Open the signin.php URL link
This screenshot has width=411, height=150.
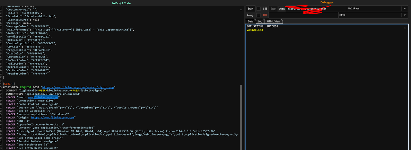(x=79, y=87)
